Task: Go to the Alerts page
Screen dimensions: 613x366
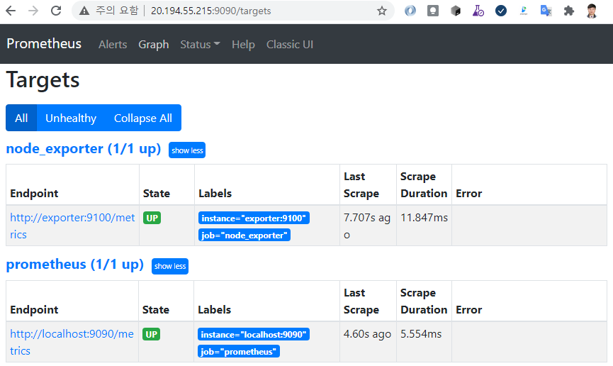Action: coord(113,44)
